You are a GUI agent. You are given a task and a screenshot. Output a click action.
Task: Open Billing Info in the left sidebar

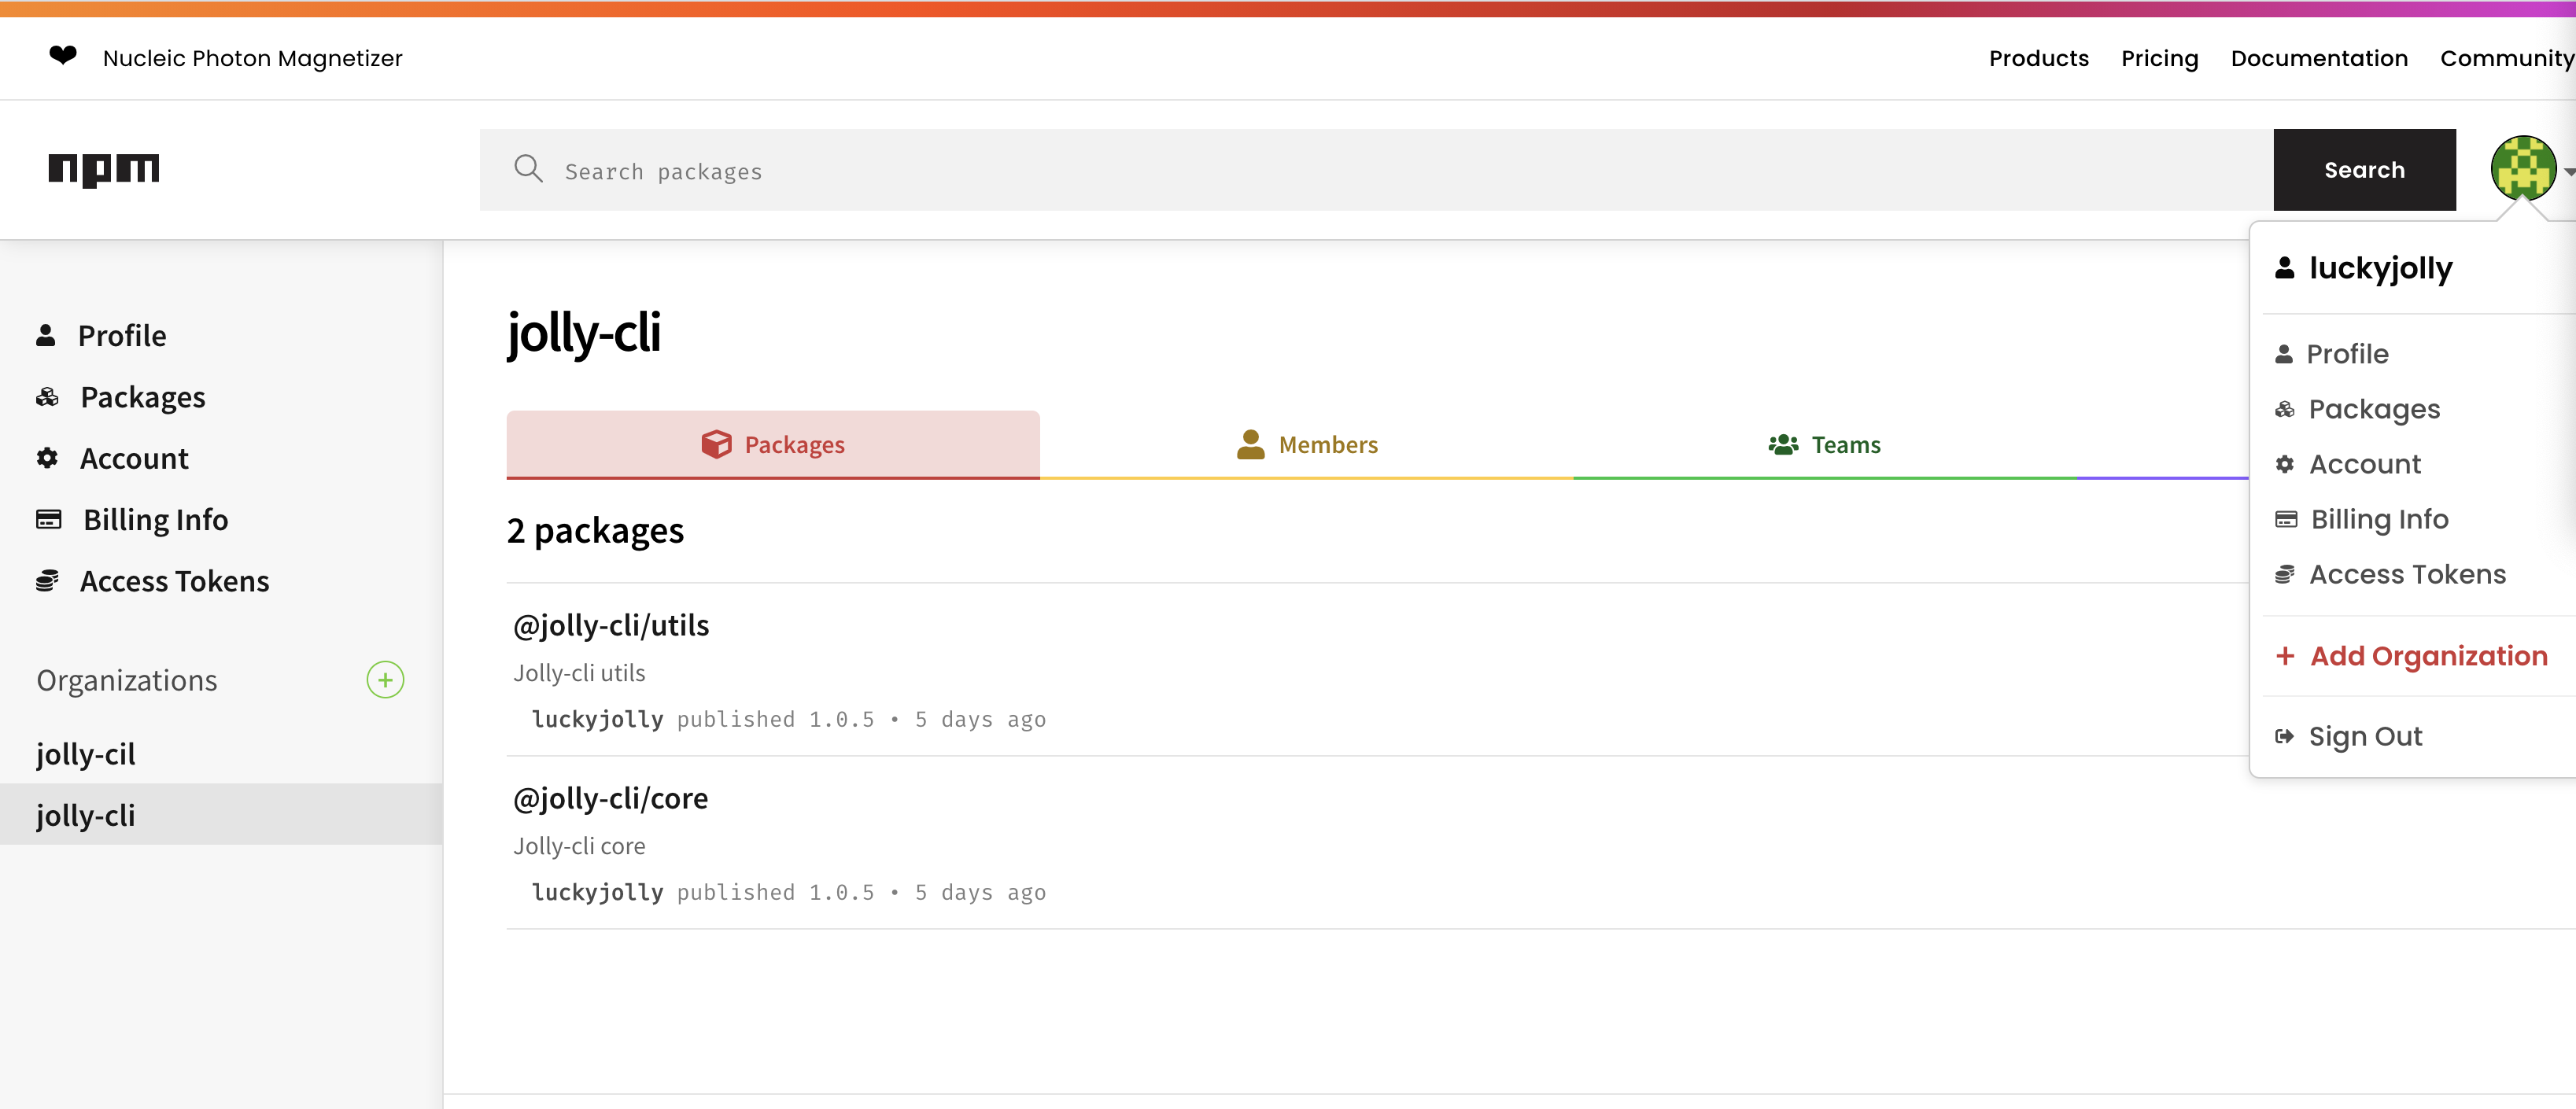155,519
